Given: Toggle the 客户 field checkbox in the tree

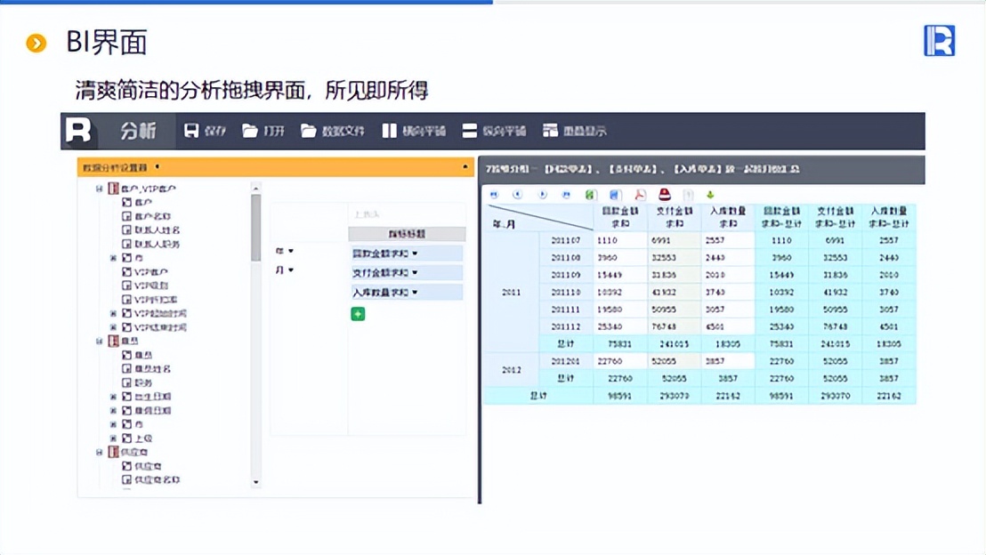Looking at the screenshot, I should pos(129,203).
